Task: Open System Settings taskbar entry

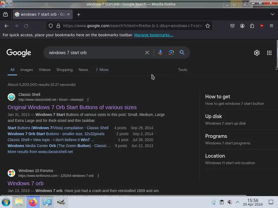Action: [47, 202]
